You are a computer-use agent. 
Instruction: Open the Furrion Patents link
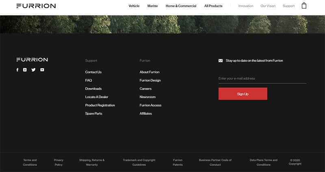[178, 163]
